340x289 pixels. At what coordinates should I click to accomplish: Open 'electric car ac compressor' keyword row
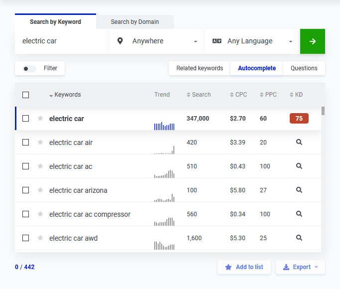[x=168, y=214]
